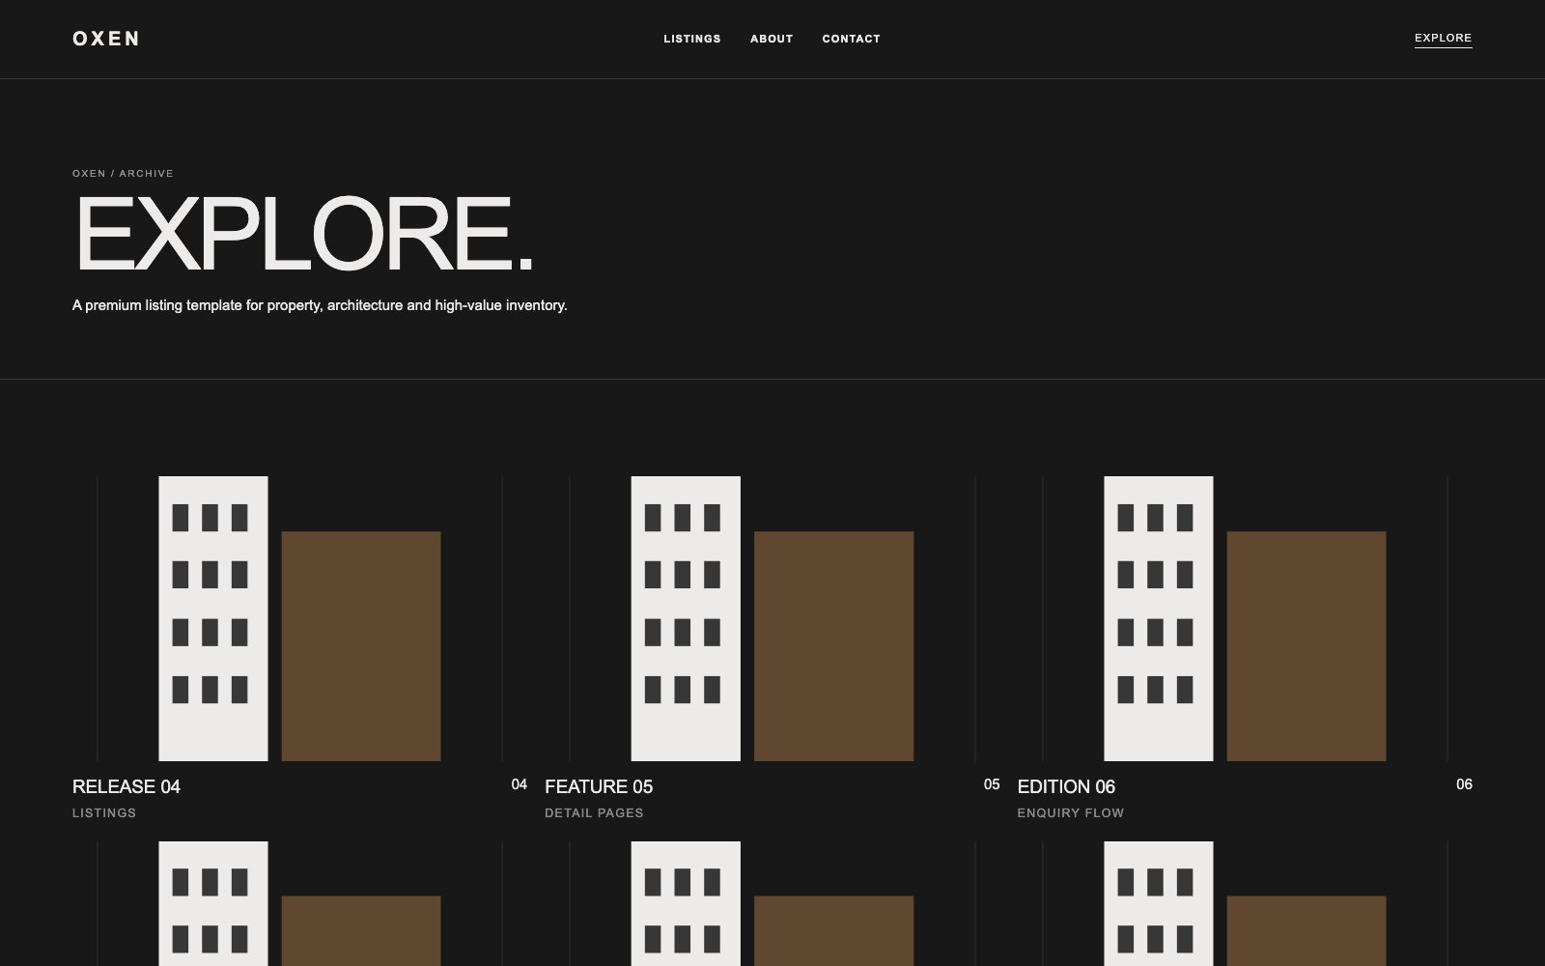Click the OXEN / ARCHIVE breadcrumb text
The image size is (1545, 966).
[x=123, y=174]
